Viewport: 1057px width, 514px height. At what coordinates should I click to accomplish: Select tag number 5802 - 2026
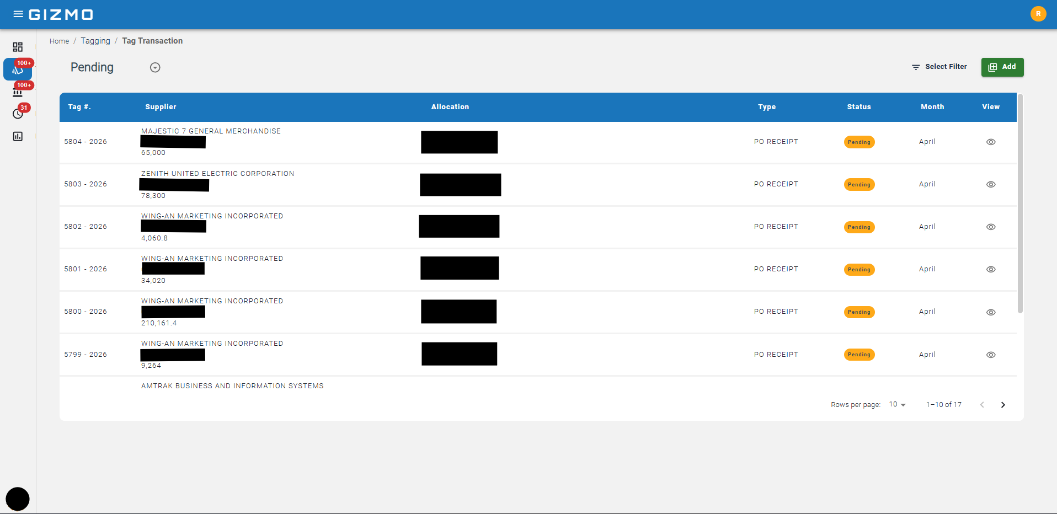(86, 227)
